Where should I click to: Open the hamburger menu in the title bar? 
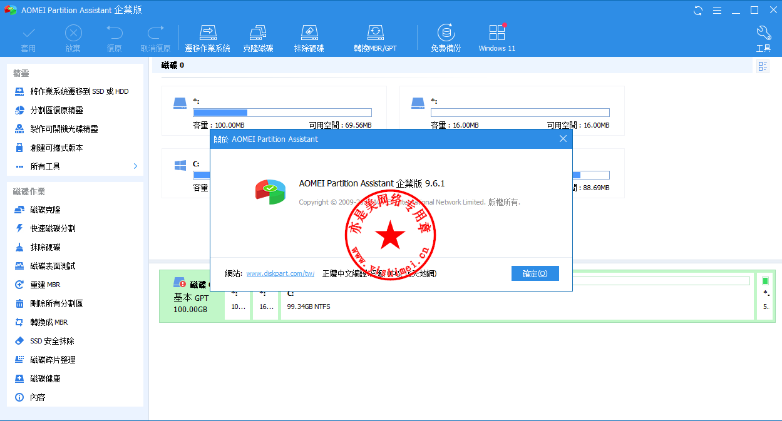tap(717, 10)
